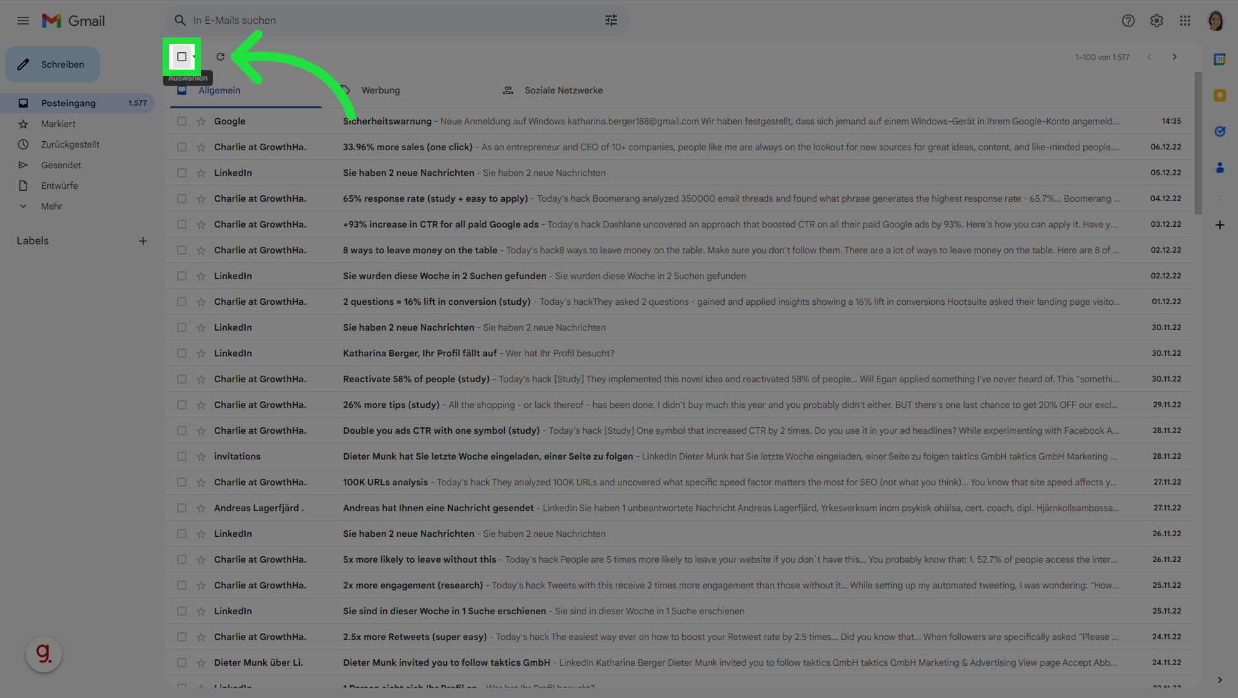1238x698 pixels.
Task: Select the Google Sicherheitswarnung email checkbox
Action: point(182,121)
